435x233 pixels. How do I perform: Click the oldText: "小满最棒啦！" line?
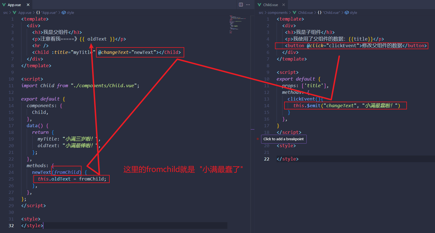[x=69, y=146]
